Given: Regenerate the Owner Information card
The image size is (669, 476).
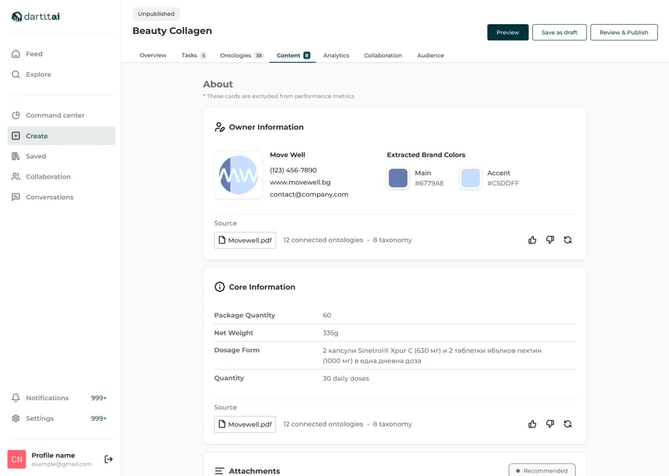Looking at the screenshot, I should (x=568, y=240).
